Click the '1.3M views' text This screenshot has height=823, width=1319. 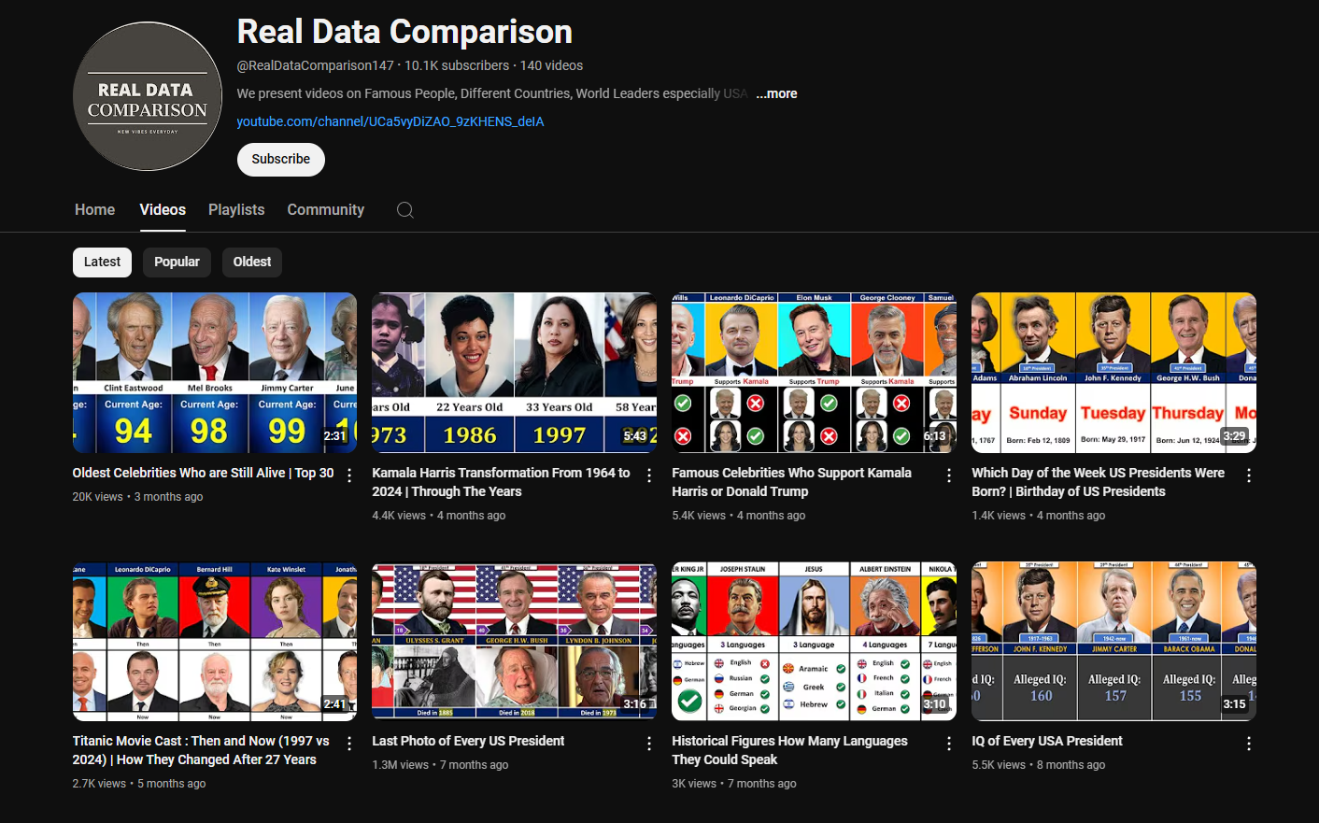[400, 765]
